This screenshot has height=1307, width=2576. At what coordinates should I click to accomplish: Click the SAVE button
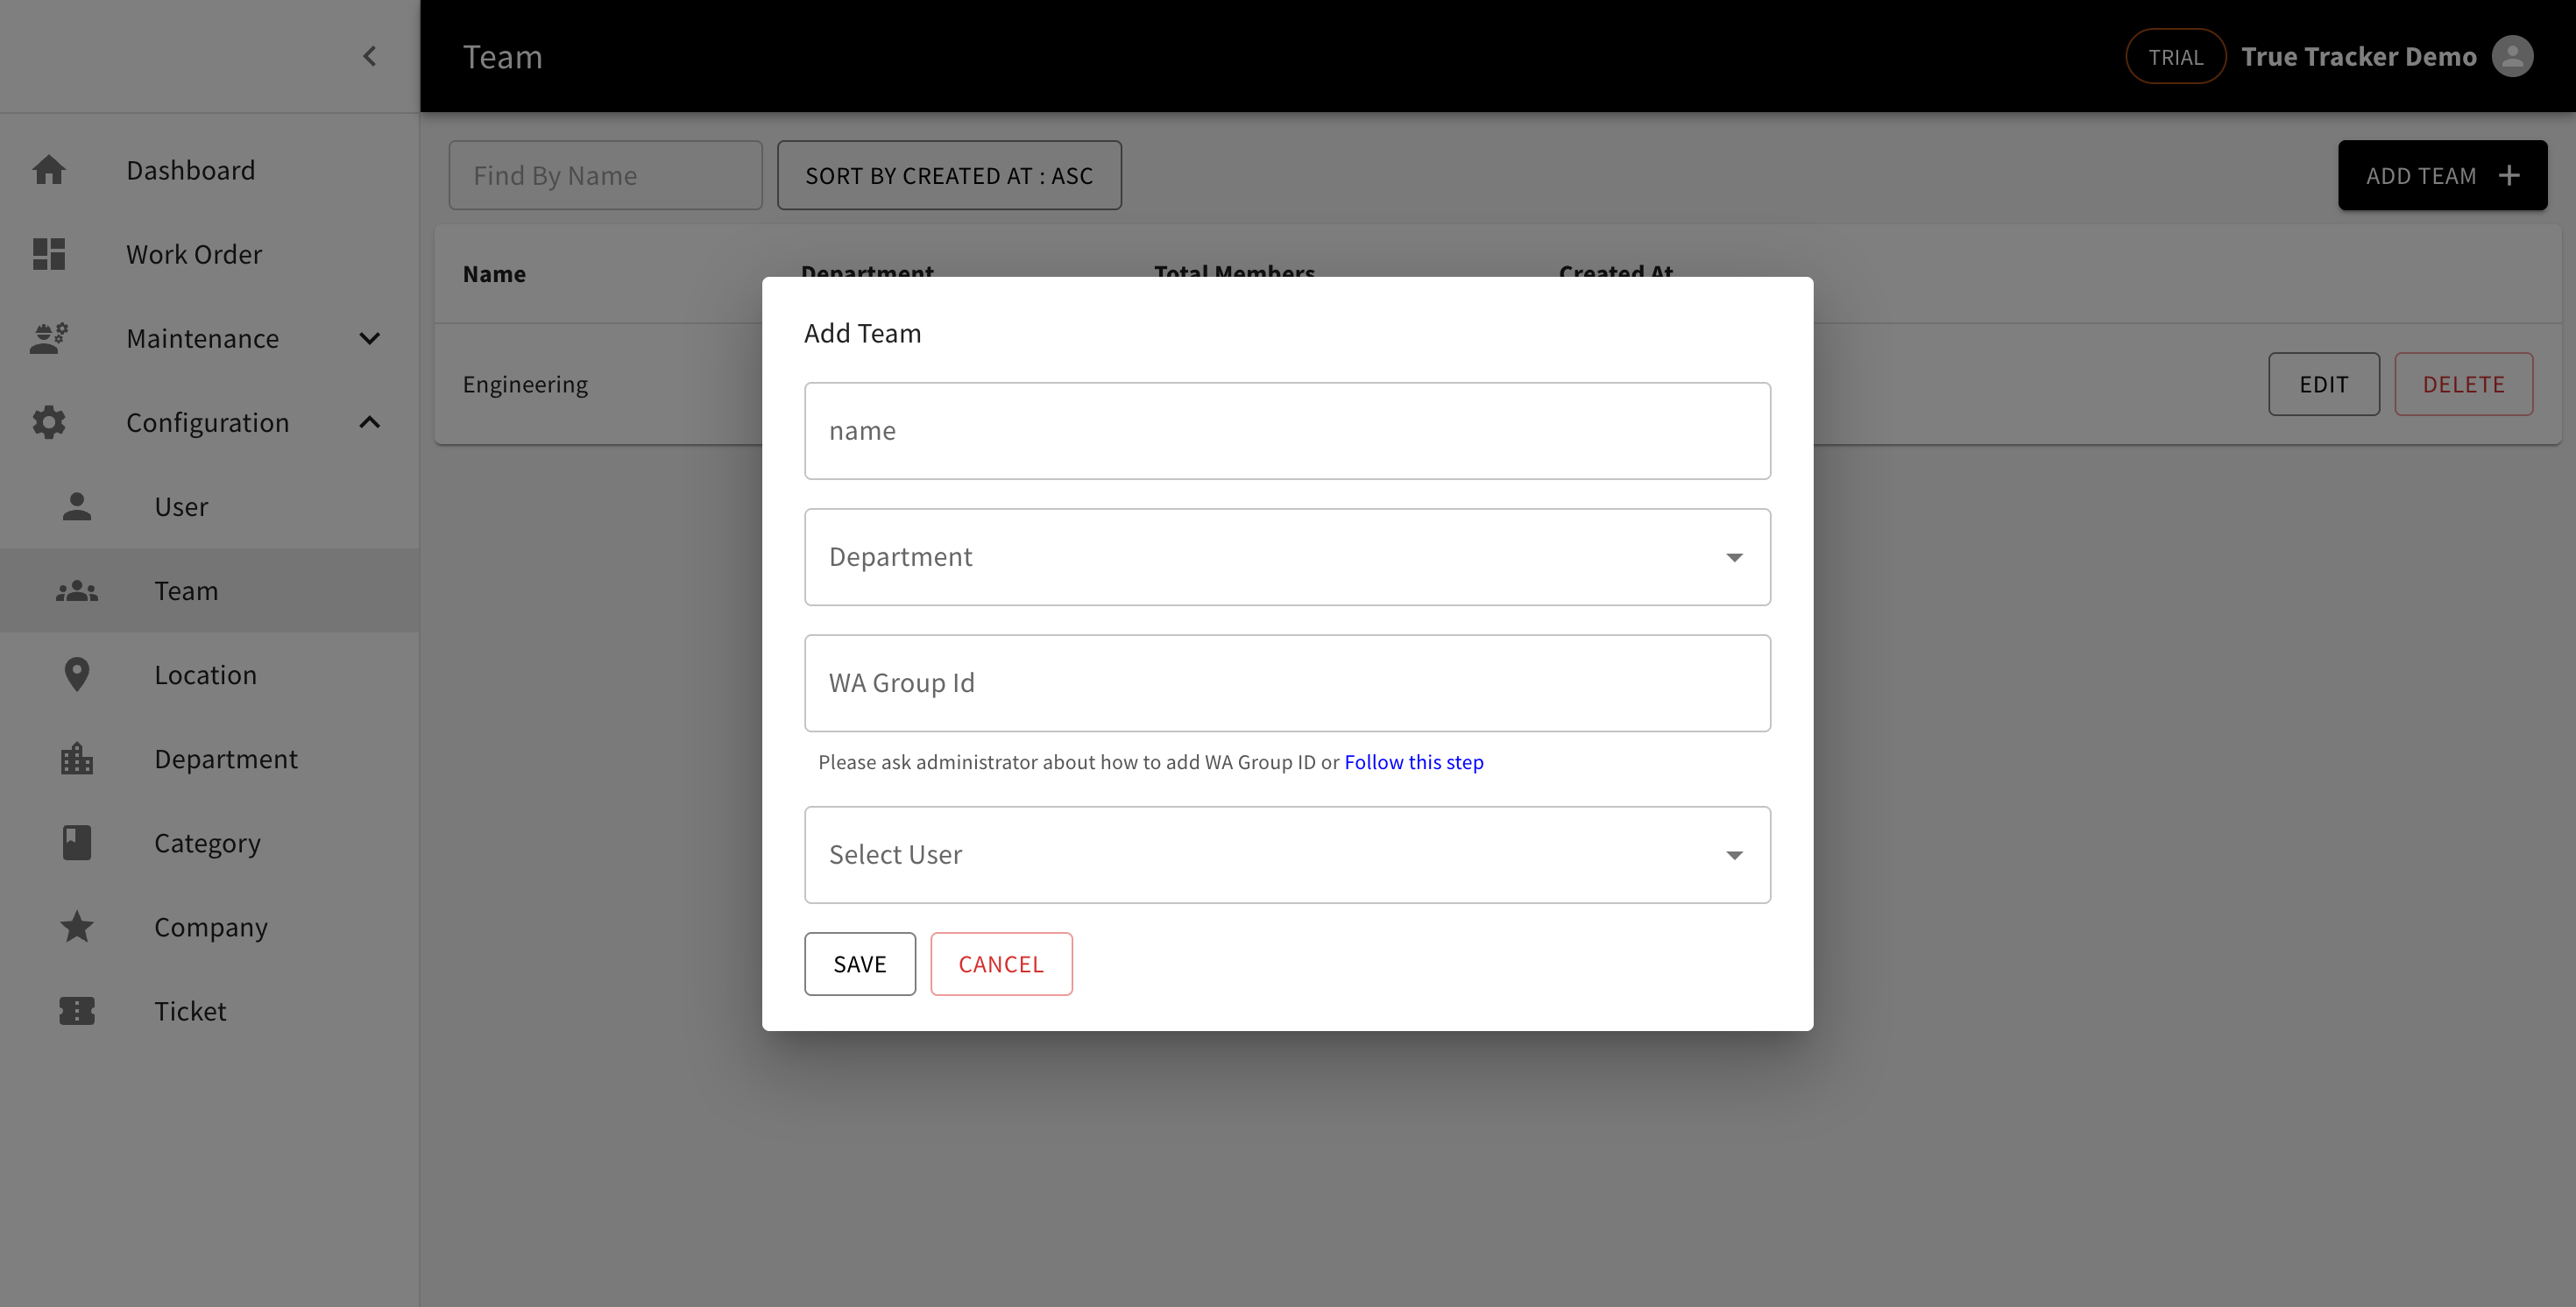859,963
